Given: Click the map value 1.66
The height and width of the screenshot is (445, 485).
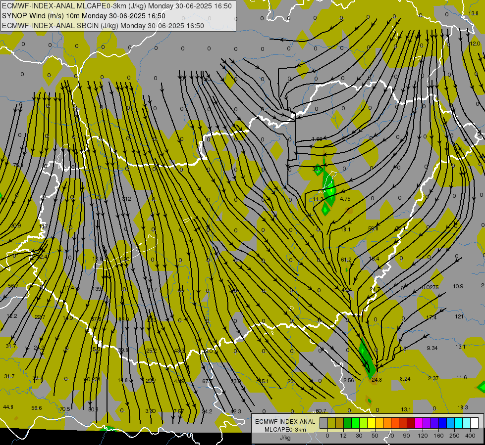Looking at the screenshot, I should pyautogui.click(x=317, y=139).
